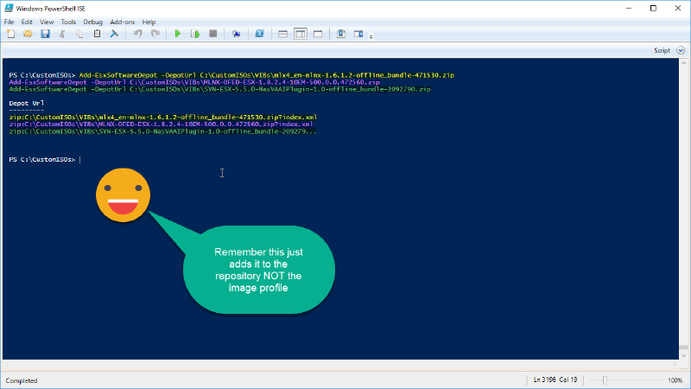This screenshot has width=691, height=389.
Task: Show script pane maximized layout
Action: [318, 34]
